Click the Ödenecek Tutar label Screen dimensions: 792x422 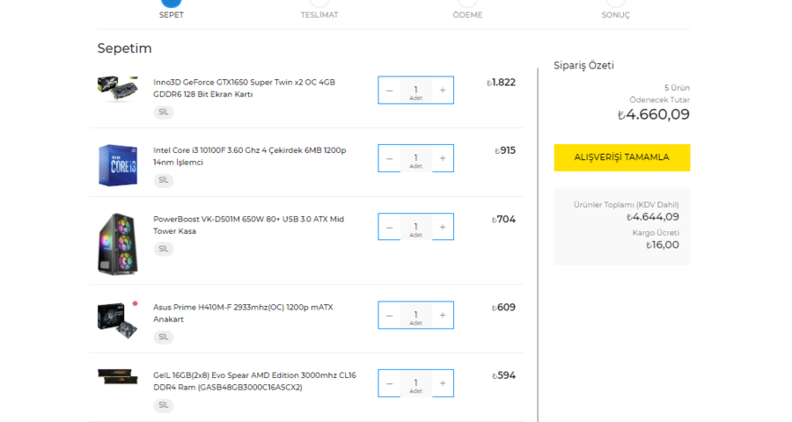pyautogui.click(x=660, y=100)
